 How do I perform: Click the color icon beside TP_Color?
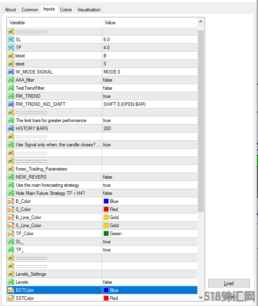click(11, 234)
